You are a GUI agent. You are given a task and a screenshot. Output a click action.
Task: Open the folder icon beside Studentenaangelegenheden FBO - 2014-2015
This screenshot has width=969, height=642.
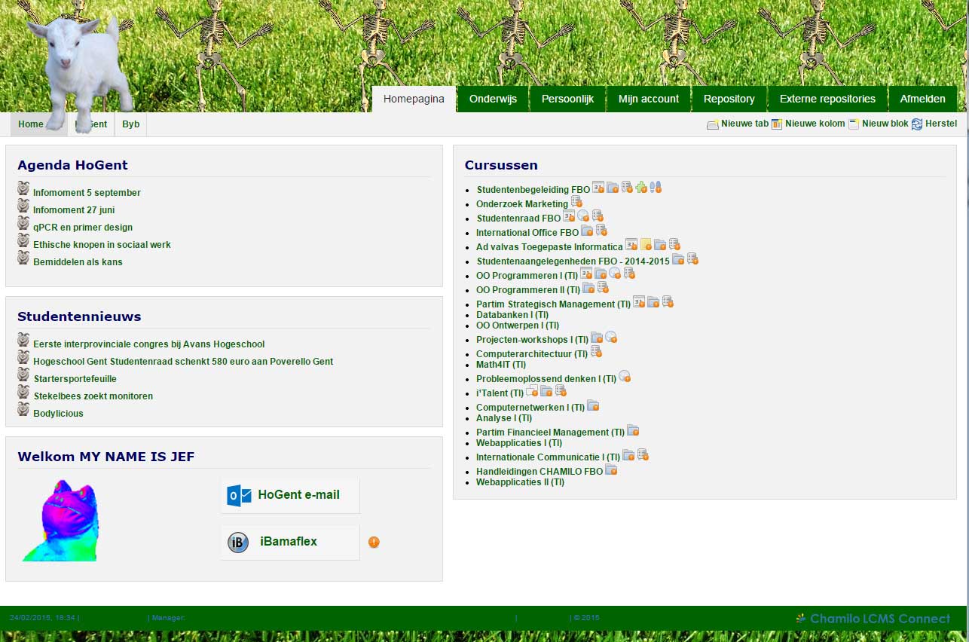(678, 258)
